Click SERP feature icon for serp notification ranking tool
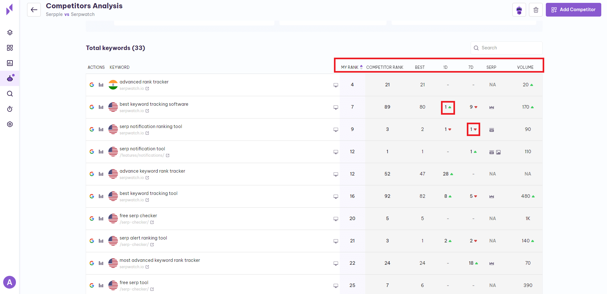This screenshot has width=607, height=294. [x=492, y=130]
